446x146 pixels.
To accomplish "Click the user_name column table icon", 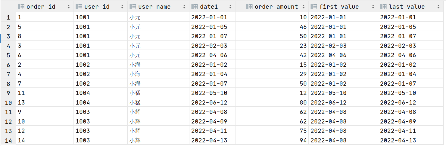I will point(133,7).
